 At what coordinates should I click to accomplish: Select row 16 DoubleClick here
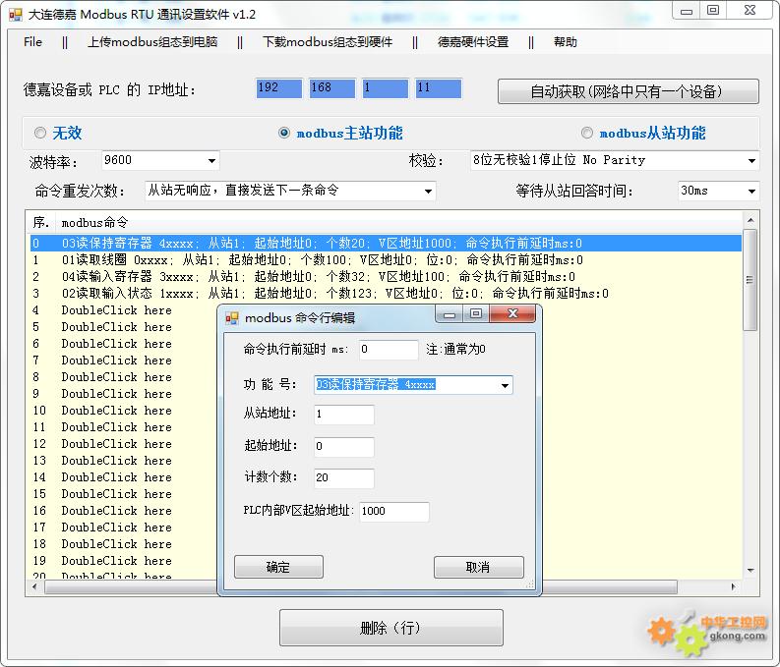116,511
